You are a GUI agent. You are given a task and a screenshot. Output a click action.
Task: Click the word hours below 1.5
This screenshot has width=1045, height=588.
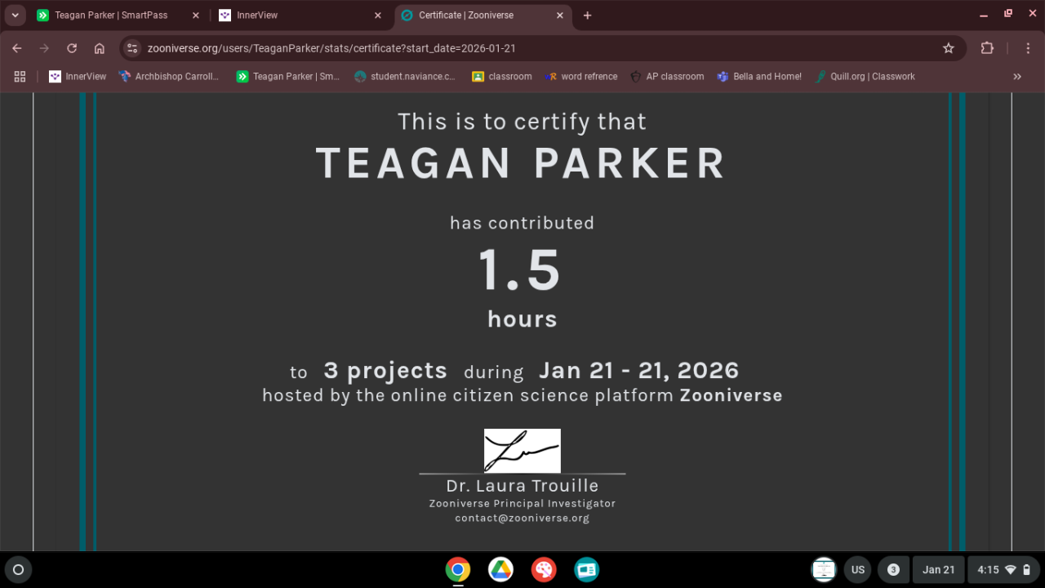pos(522,318)
